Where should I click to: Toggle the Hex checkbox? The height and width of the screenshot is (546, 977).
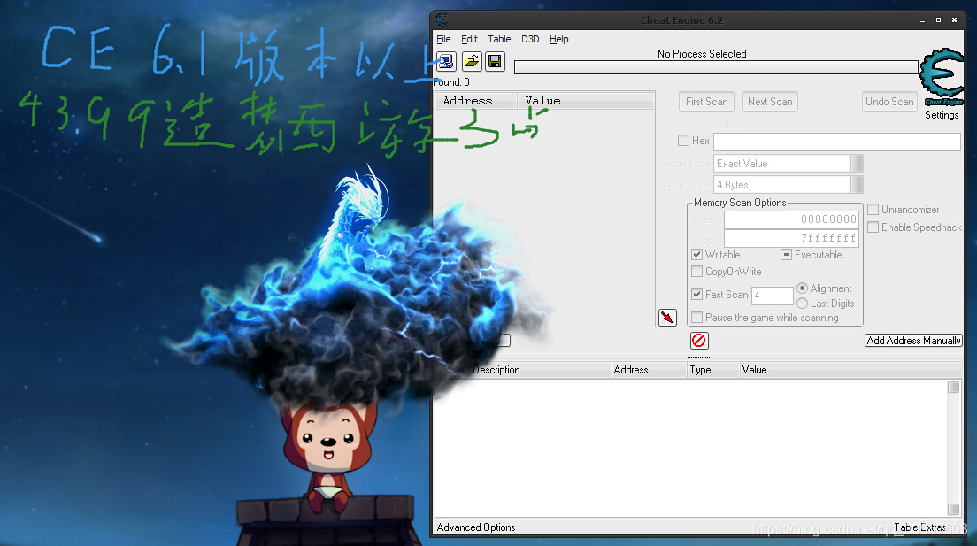pos(683,141)
